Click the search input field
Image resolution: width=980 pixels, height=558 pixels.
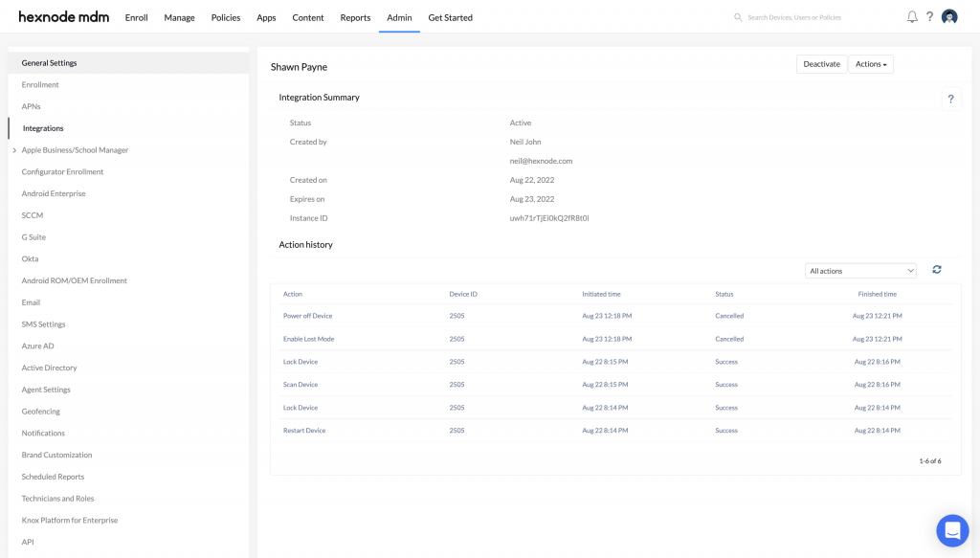pyautogui.click(x=794, y=16)
